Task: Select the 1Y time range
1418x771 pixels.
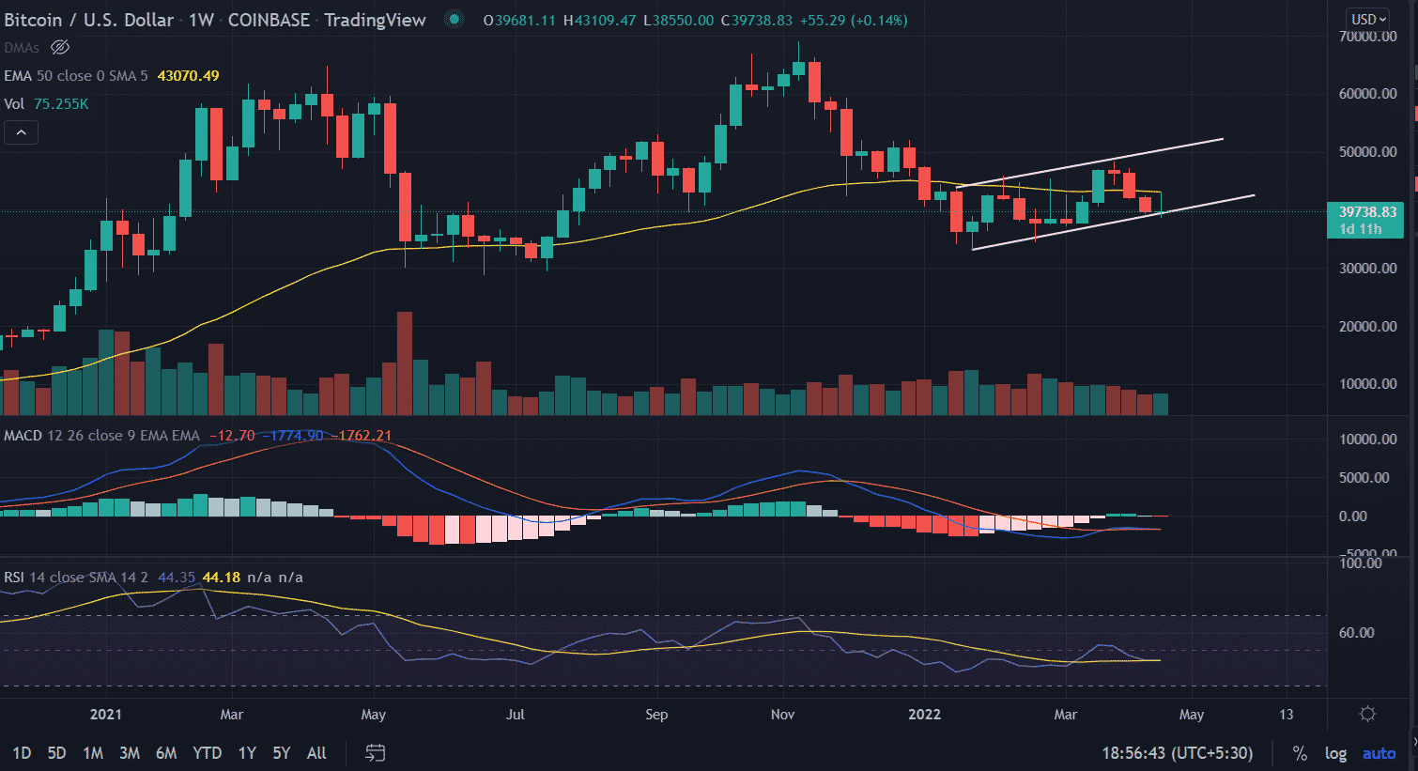Action: (247, 752)
